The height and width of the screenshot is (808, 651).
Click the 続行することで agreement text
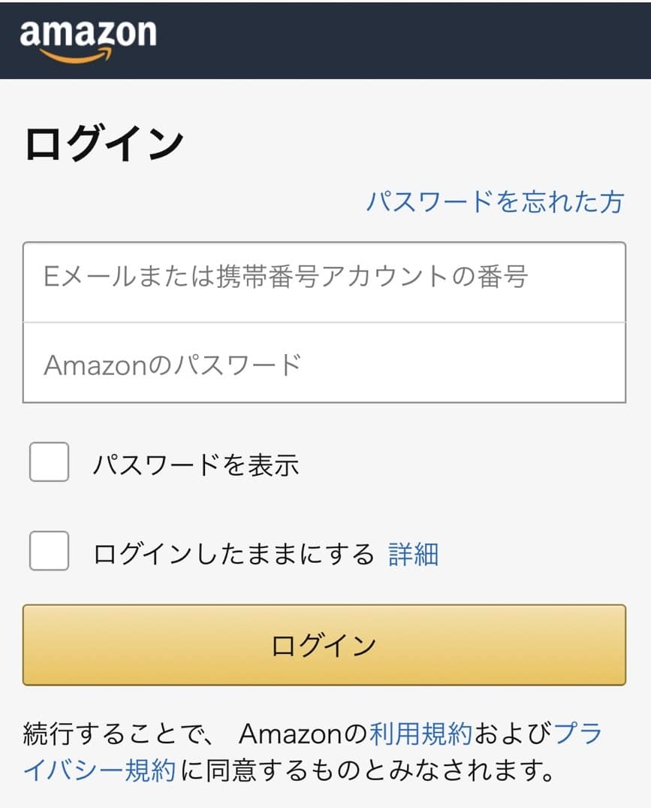click(x=117, y=734)
